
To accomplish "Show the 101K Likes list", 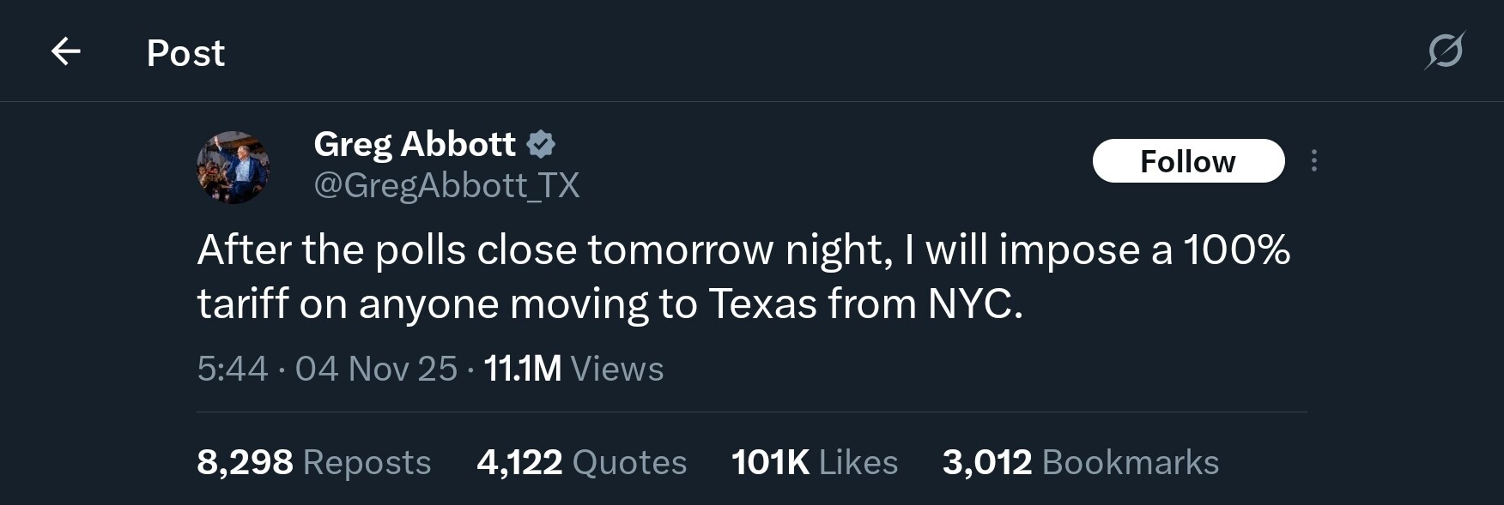I will [814, 463].
